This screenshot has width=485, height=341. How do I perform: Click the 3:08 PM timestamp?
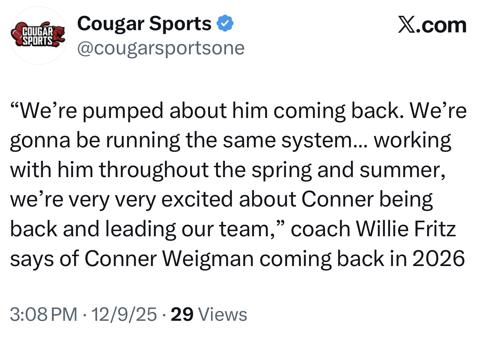[43, 315]
